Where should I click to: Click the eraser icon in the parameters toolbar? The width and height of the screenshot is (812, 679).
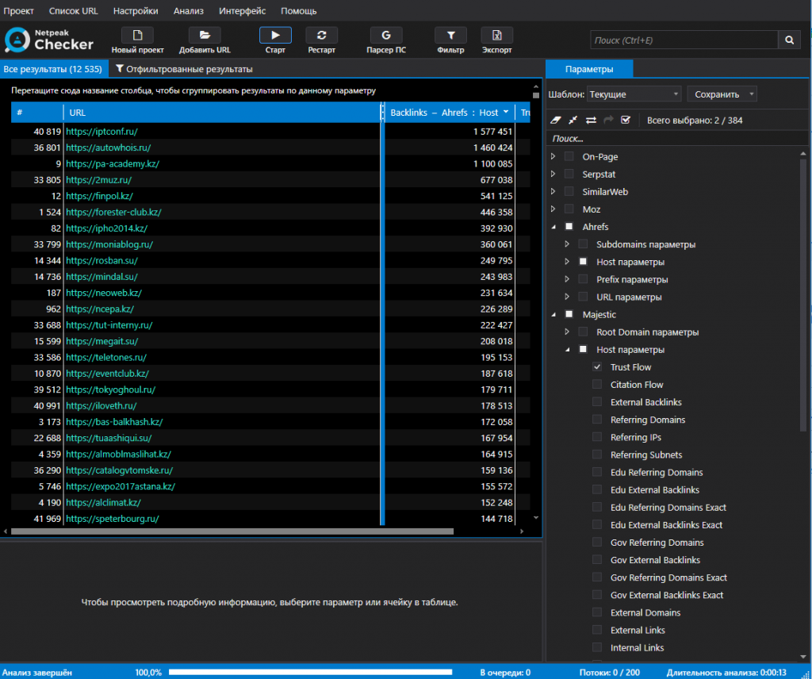click(x=556, y=120)
